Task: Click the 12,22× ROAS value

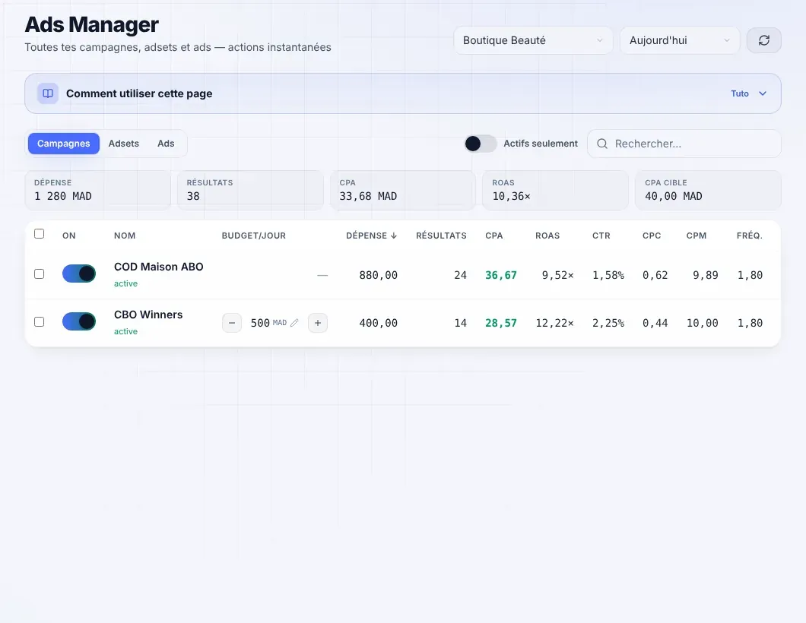Action: pyautogui.click(x=554, y=323)
